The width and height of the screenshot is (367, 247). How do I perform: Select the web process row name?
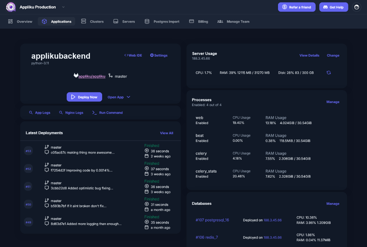pos(199,118)
